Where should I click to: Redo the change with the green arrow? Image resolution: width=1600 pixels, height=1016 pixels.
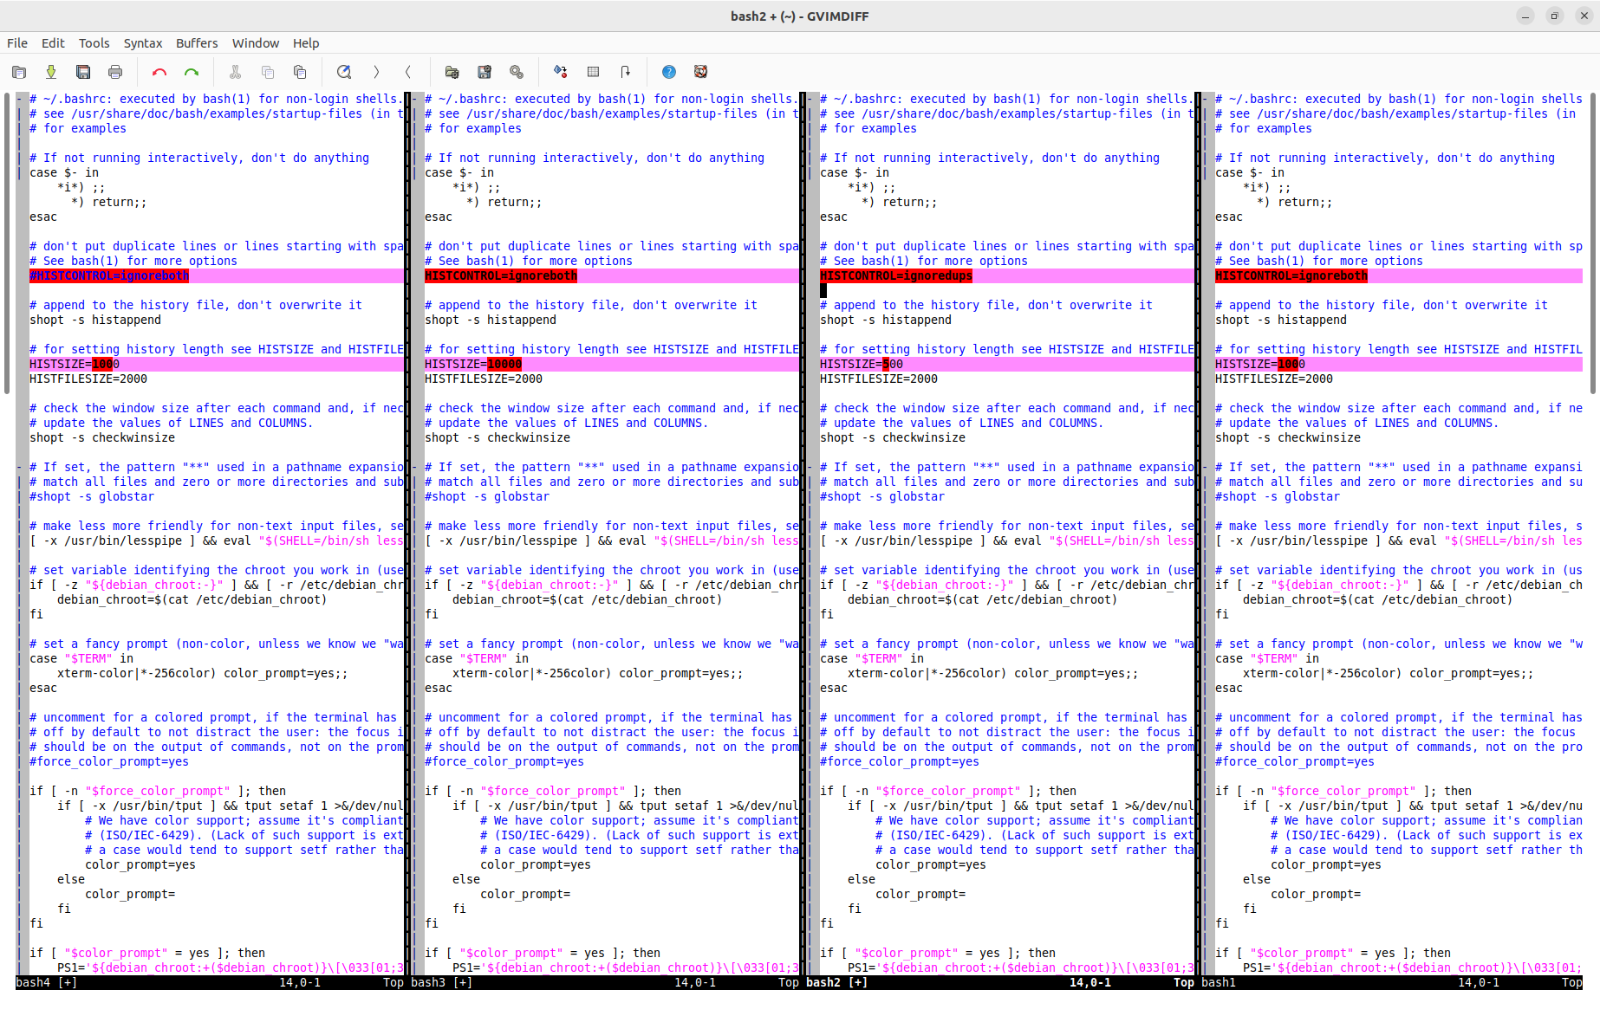pos(192,72)
